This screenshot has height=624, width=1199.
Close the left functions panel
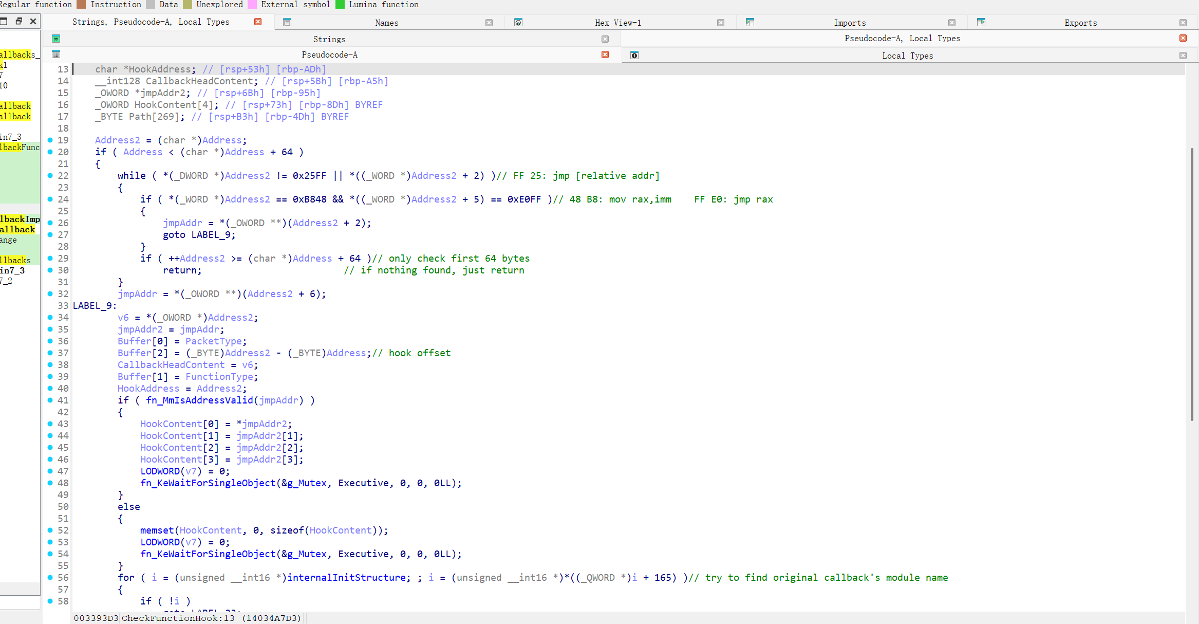click(x=33, y=21)
